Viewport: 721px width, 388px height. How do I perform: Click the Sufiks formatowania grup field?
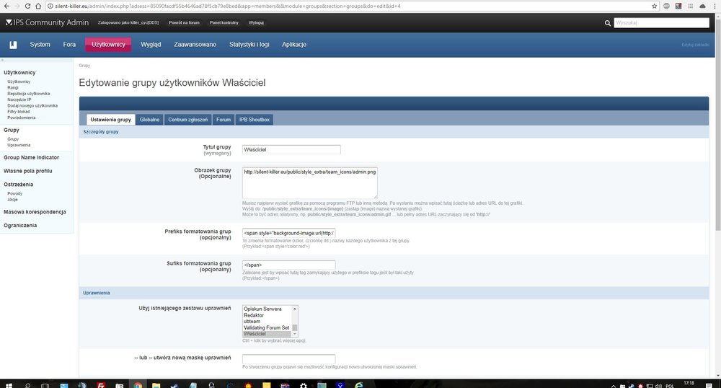(289, 265)
